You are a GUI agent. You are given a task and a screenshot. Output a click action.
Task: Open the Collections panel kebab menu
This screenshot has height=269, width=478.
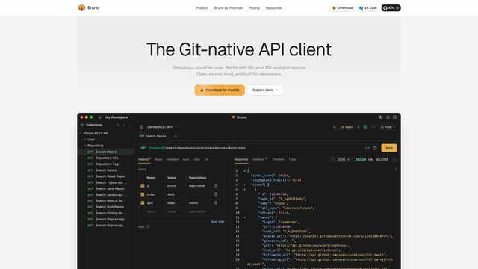point(131,125)
